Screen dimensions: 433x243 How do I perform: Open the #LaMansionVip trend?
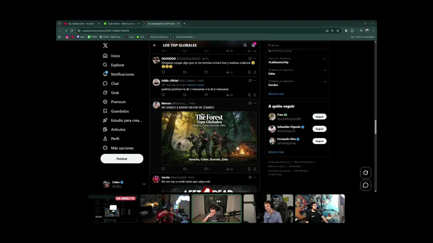(278, 62)
